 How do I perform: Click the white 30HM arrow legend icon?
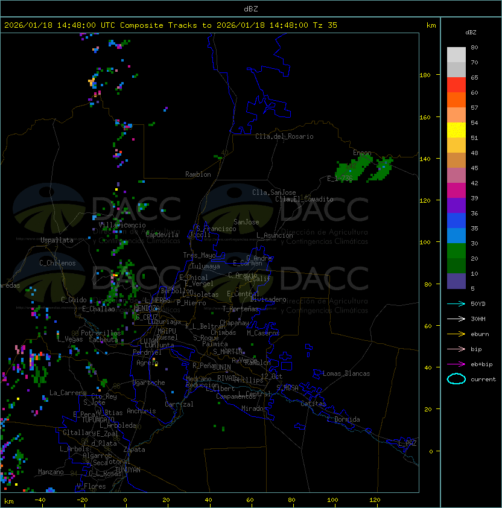[456, 319]
